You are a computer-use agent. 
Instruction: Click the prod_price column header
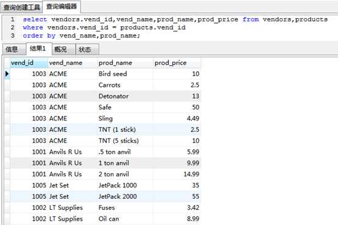(x=177, y=63)
